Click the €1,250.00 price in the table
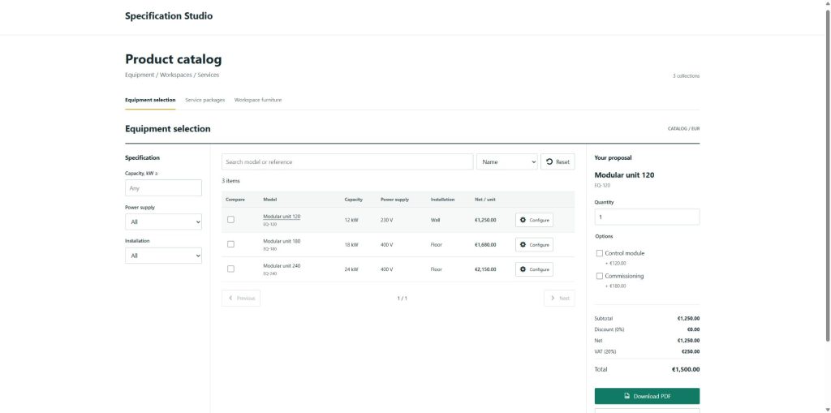Image resolution: width=831 pixels, height=413 pixels. tap(485, 220)
